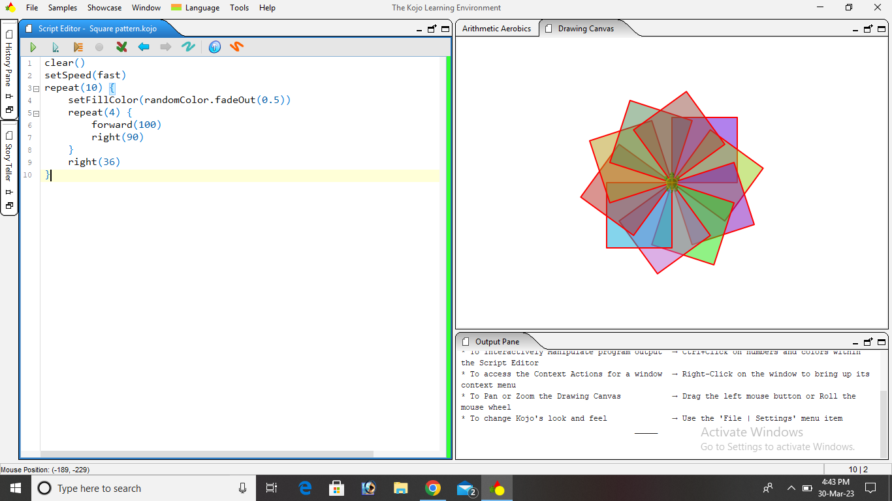This screenshot has width=892, height=501.
Task: Open the Mail app from taskbar
Action: tap(466, 488)
